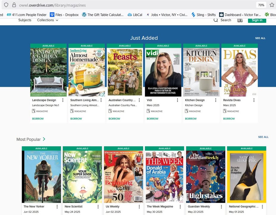The width and height of the screenshot is (276, 215).
Task: Open options menu for Vidi magazine
Action: pyautogui.click(x=177, y=100)
